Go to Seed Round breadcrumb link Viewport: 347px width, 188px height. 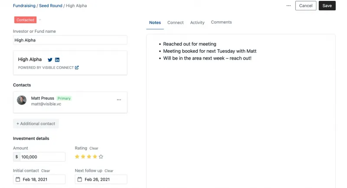pos(51,6)
